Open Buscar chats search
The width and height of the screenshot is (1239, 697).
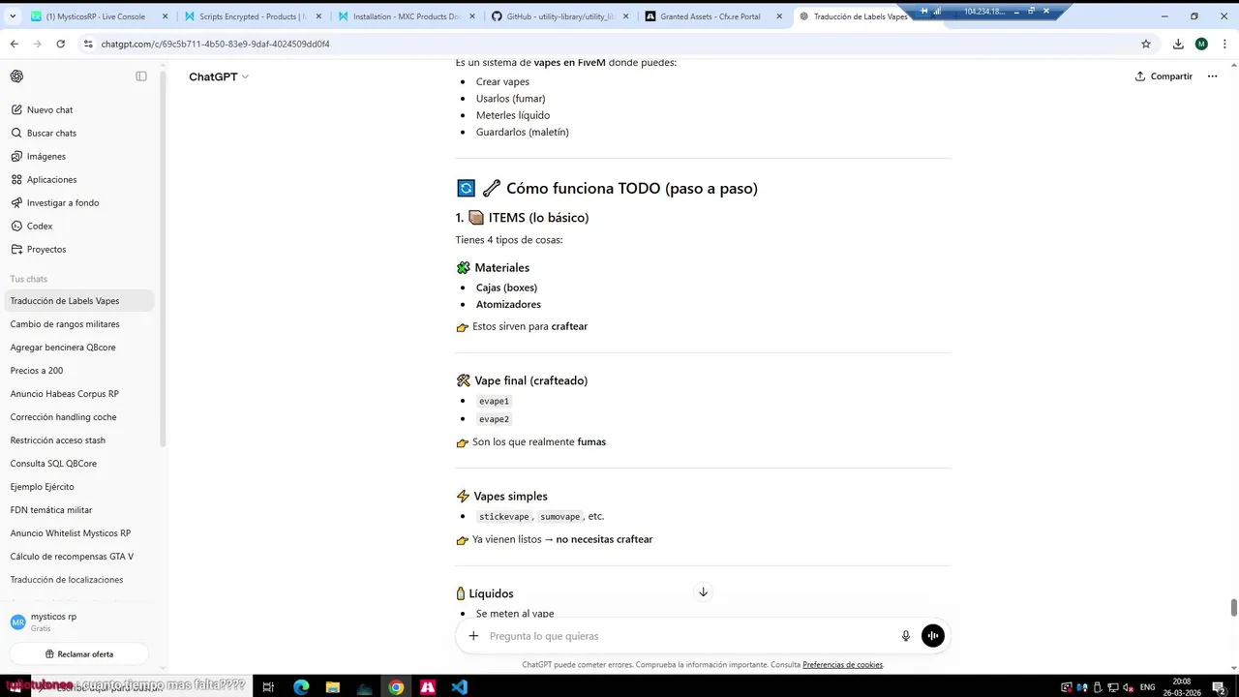click(x=79, y=133)
